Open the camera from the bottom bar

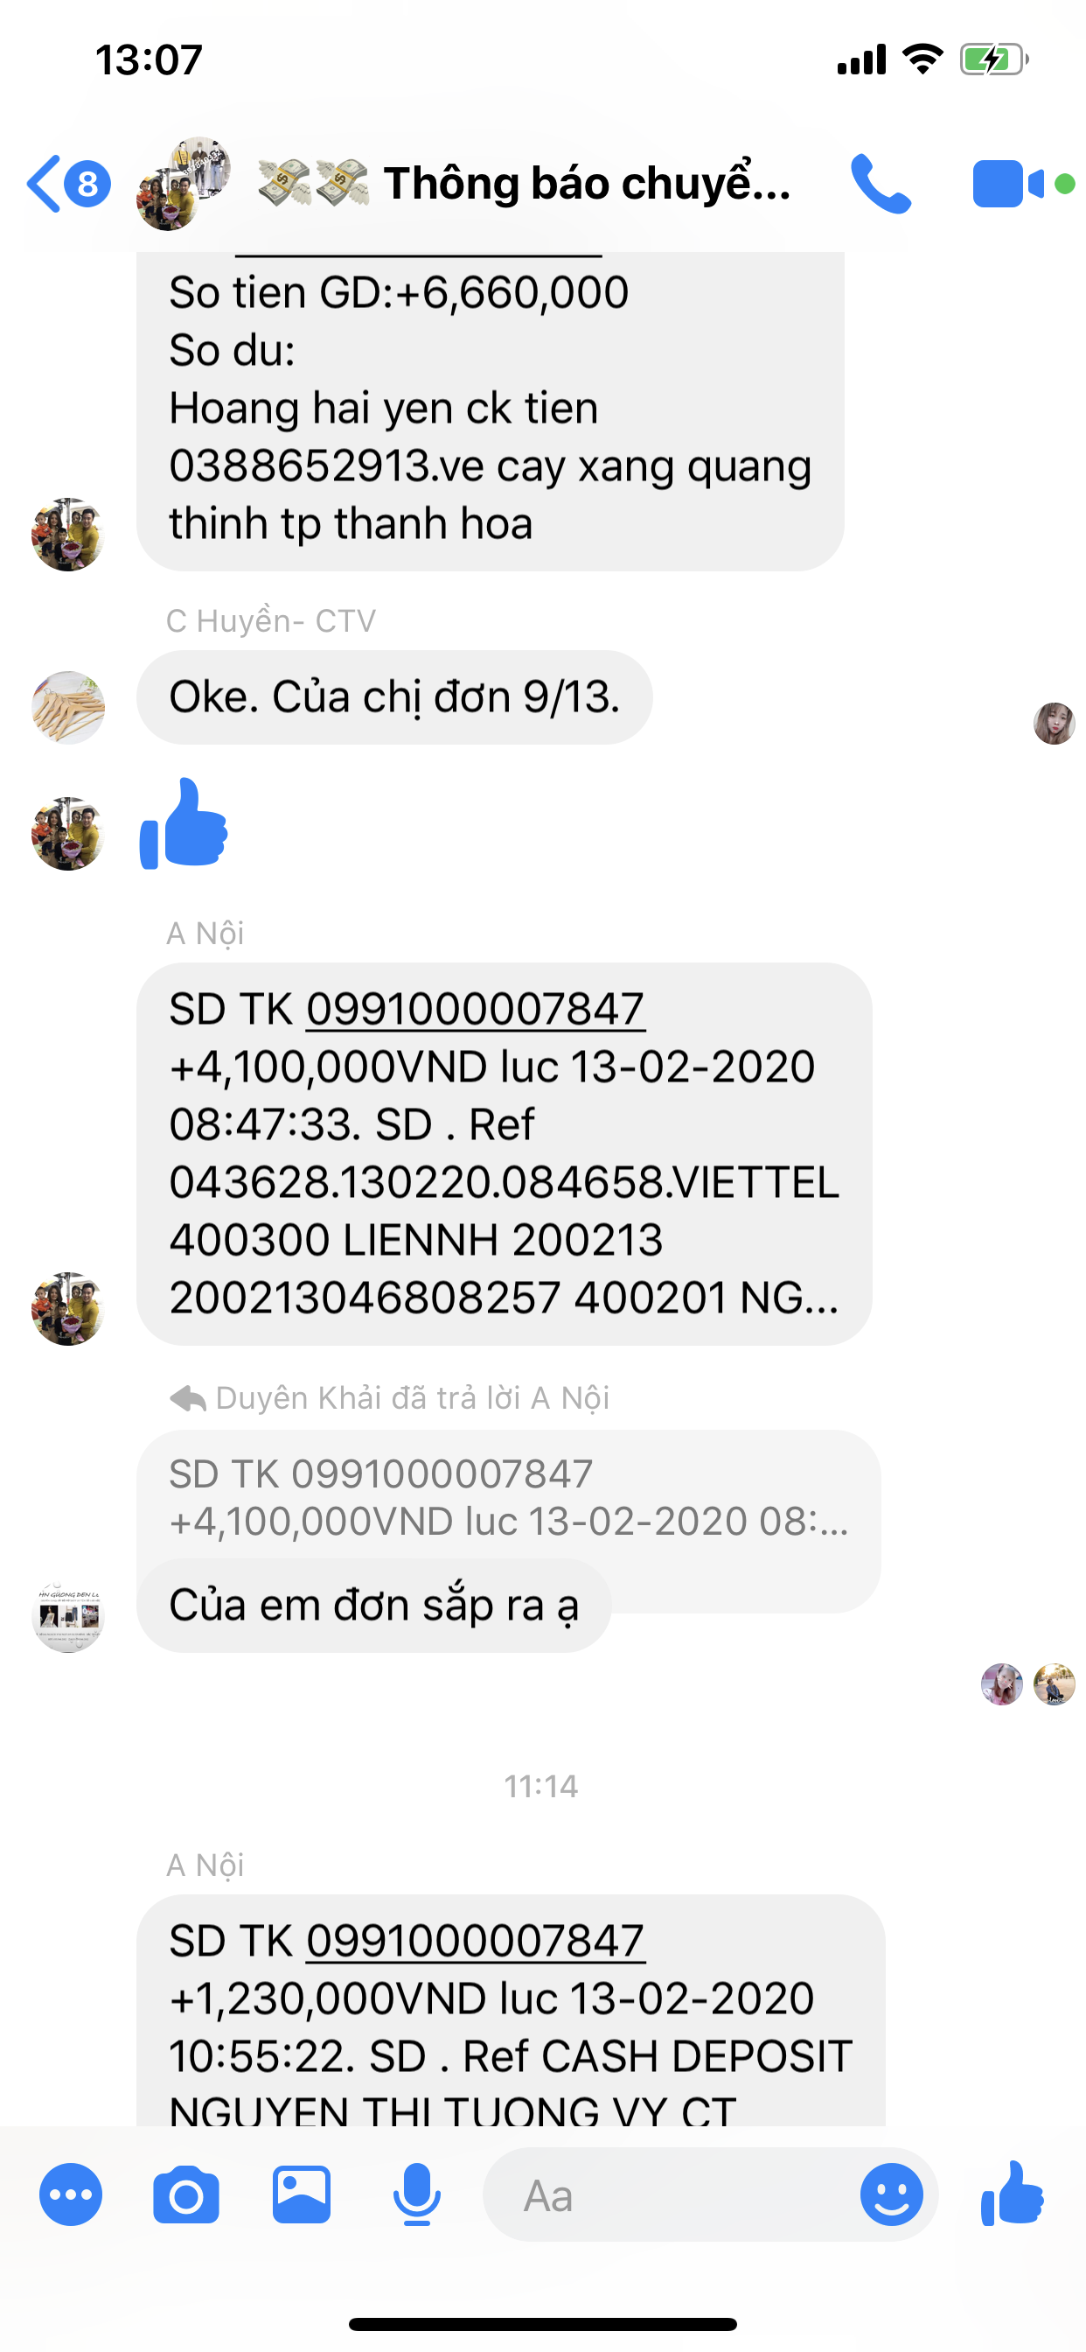186,2194
